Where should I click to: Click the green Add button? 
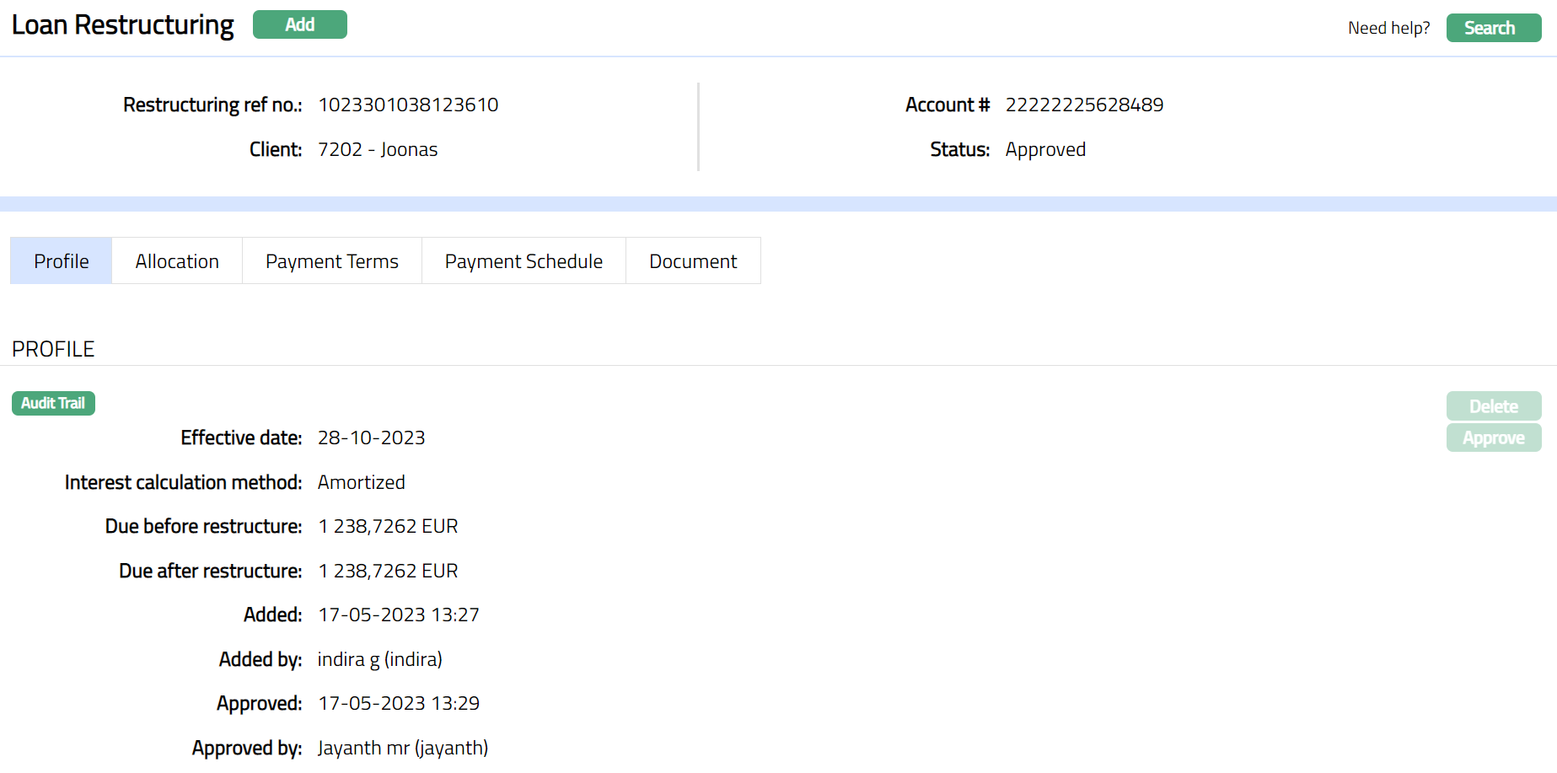pyautogui.click(x=299, y=24)
